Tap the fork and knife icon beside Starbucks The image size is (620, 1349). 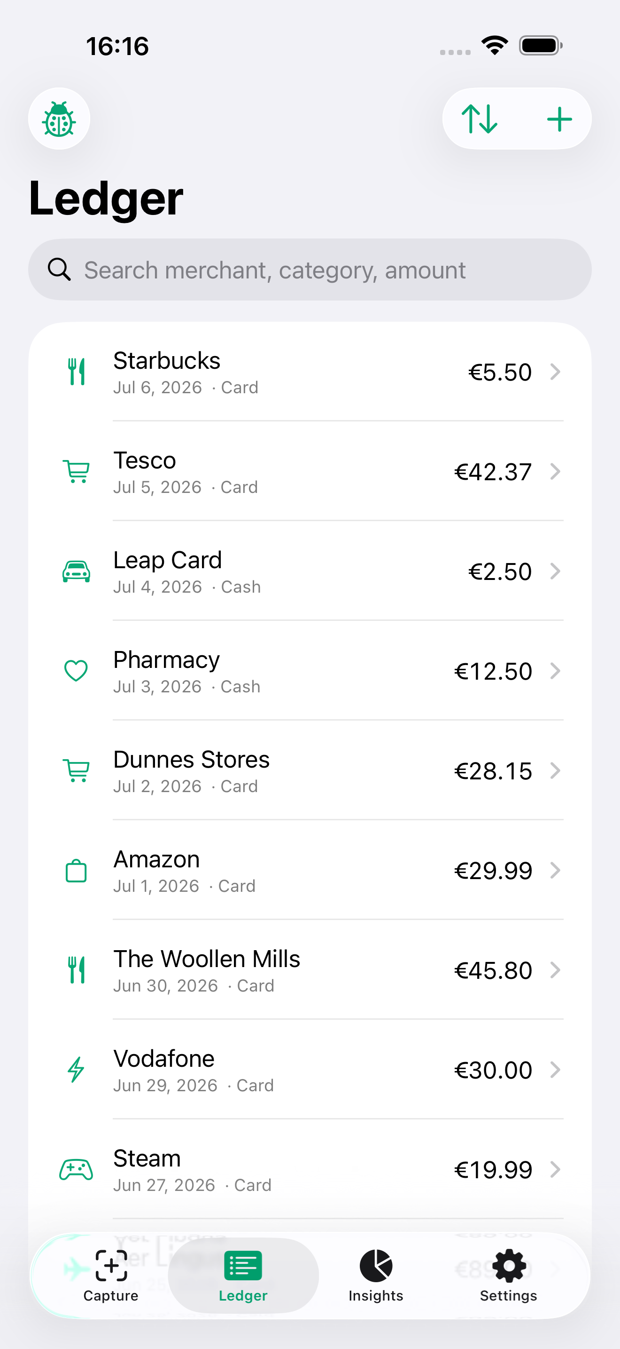(76, 372)
